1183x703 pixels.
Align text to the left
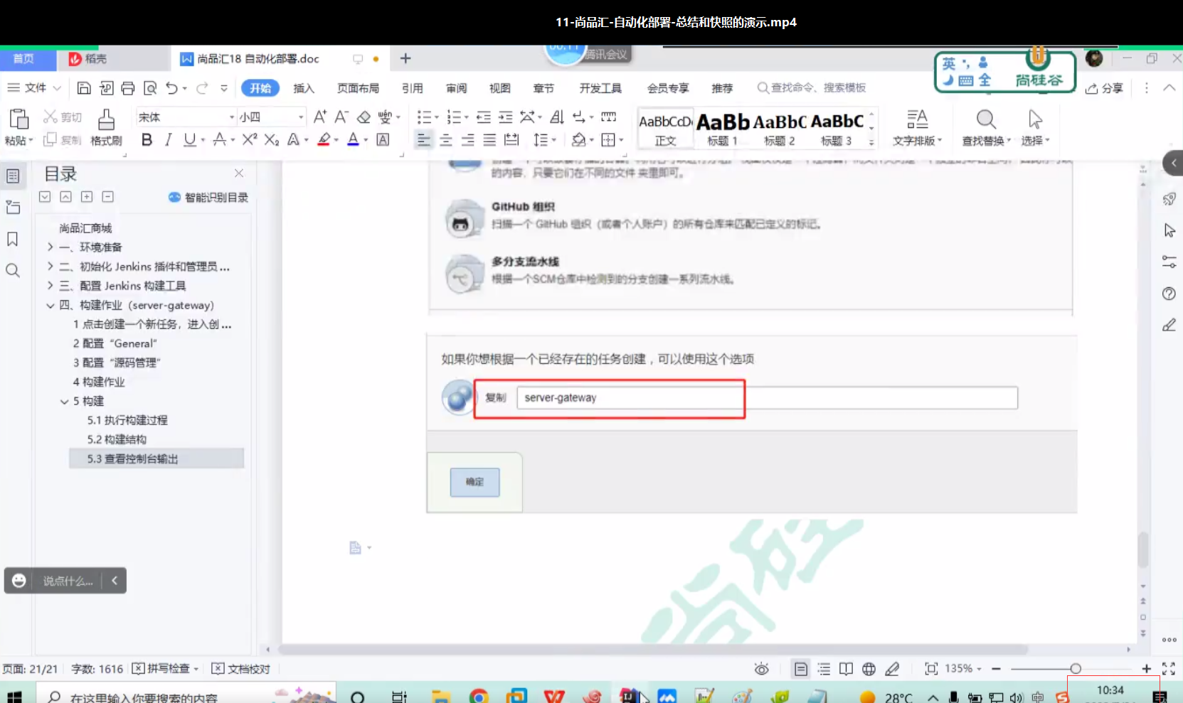click(423, 140)
